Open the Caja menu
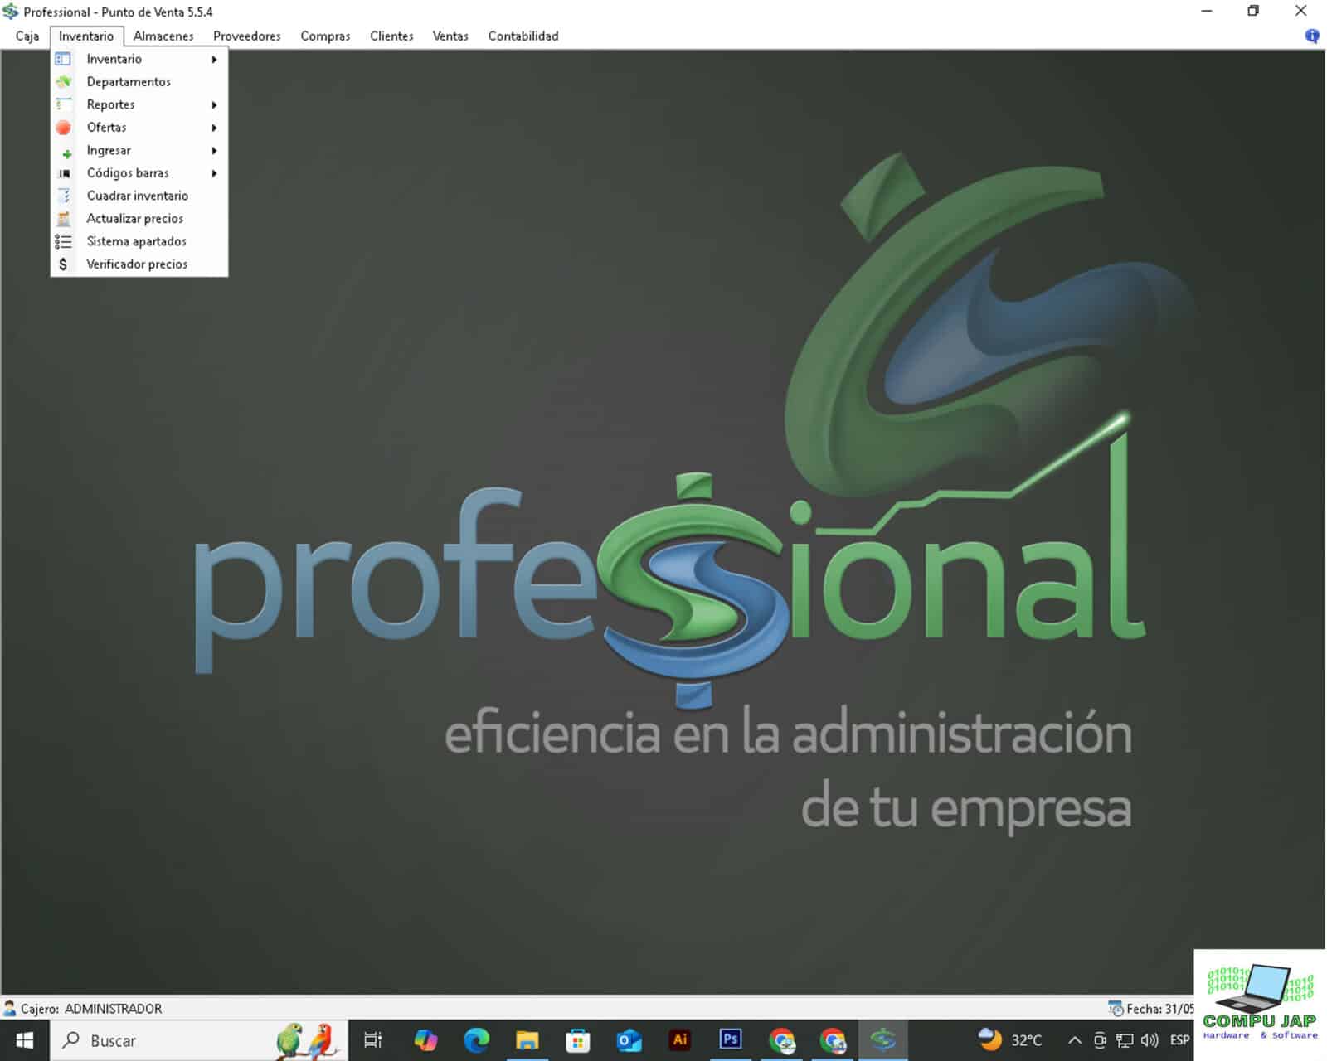 pyautogui.click(x=27, y=36)
